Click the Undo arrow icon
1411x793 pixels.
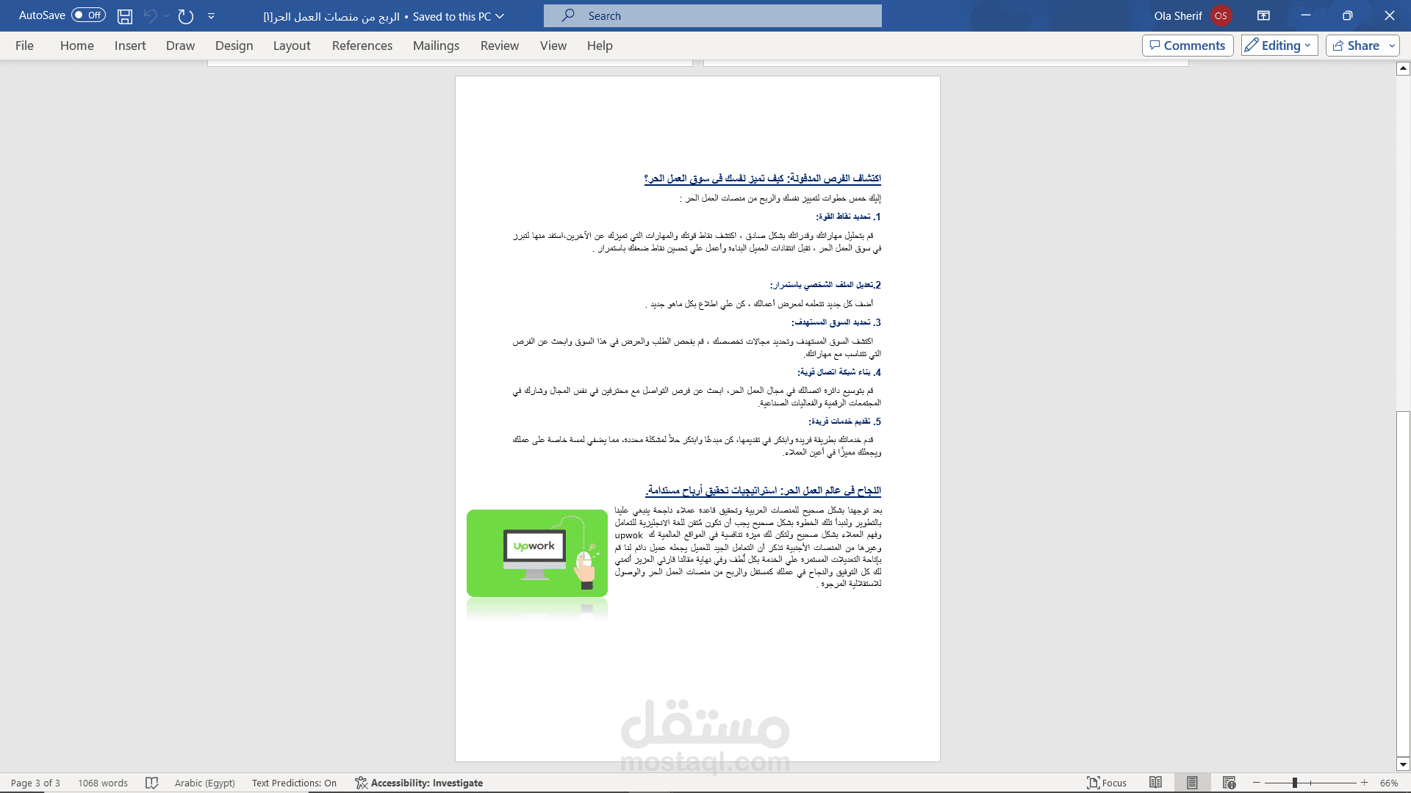(151, 16)
